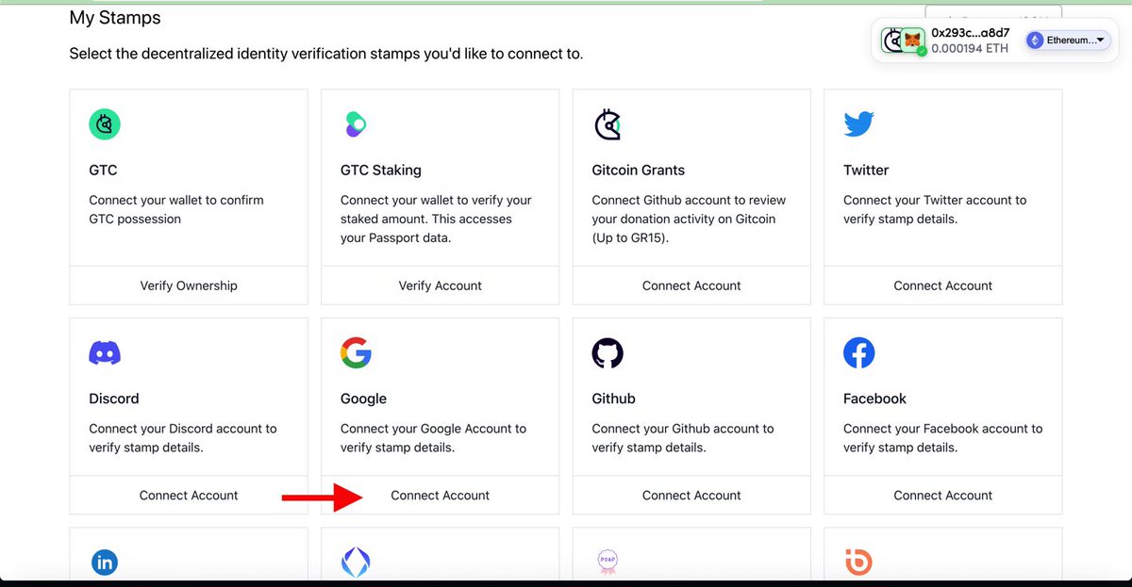Click the GTC card title
1132x587 pixels.
[x=103, y=171]
